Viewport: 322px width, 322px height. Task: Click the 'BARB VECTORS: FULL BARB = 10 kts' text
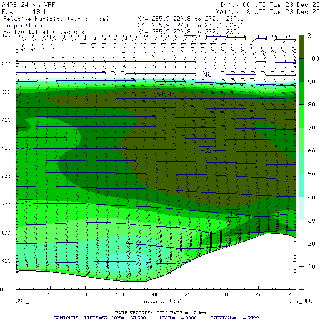161,313
